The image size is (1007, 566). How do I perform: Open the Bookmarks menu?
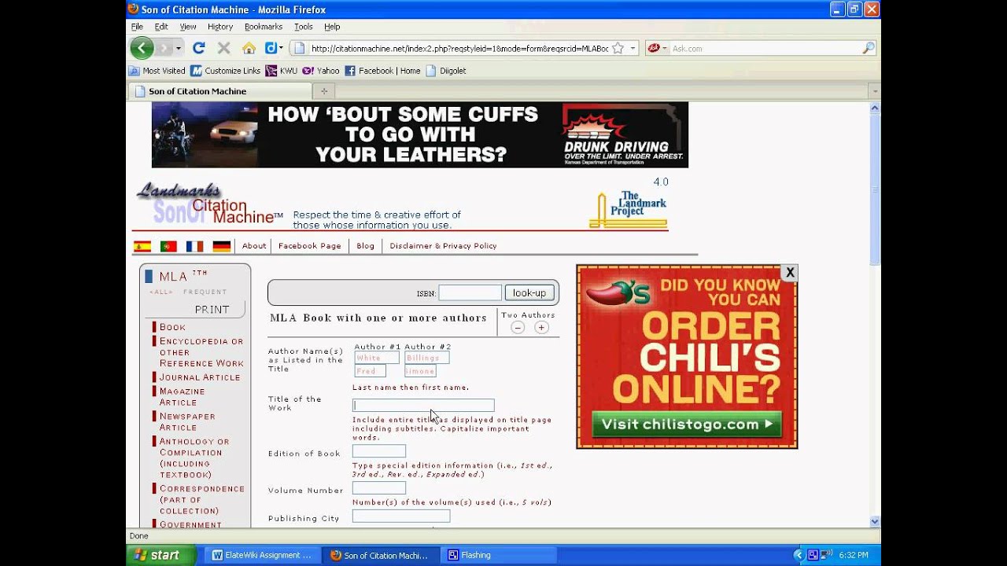click(x=264, y=27)
